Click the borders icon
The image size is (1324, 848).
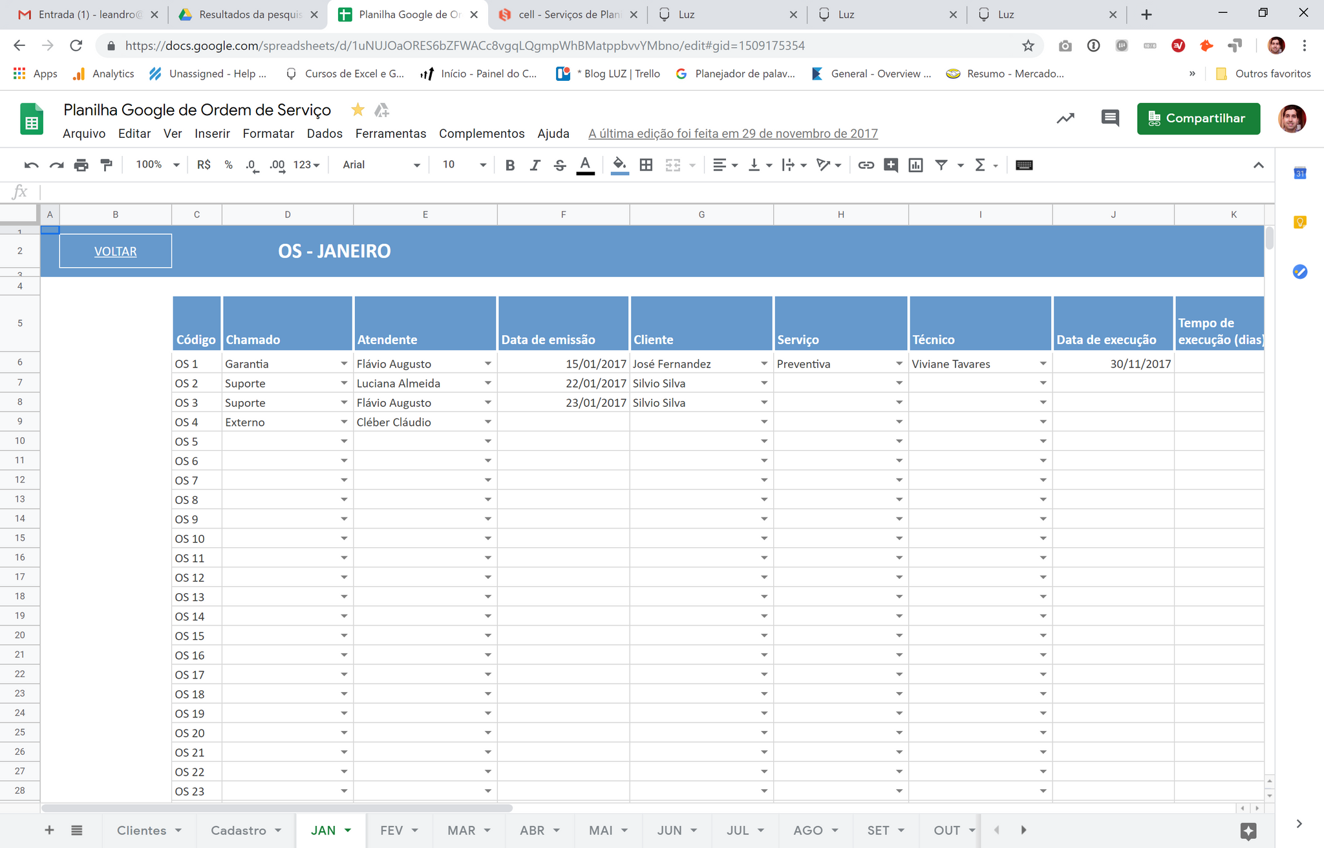pyautogui.click(x=645, y=165)
